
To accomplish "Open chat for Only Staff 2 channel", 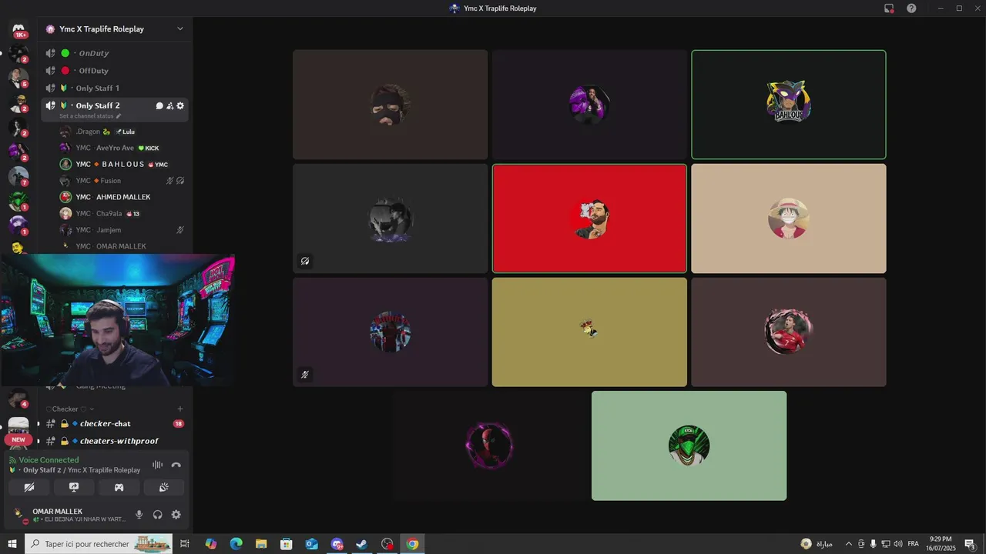I will (x=159, y=105).
